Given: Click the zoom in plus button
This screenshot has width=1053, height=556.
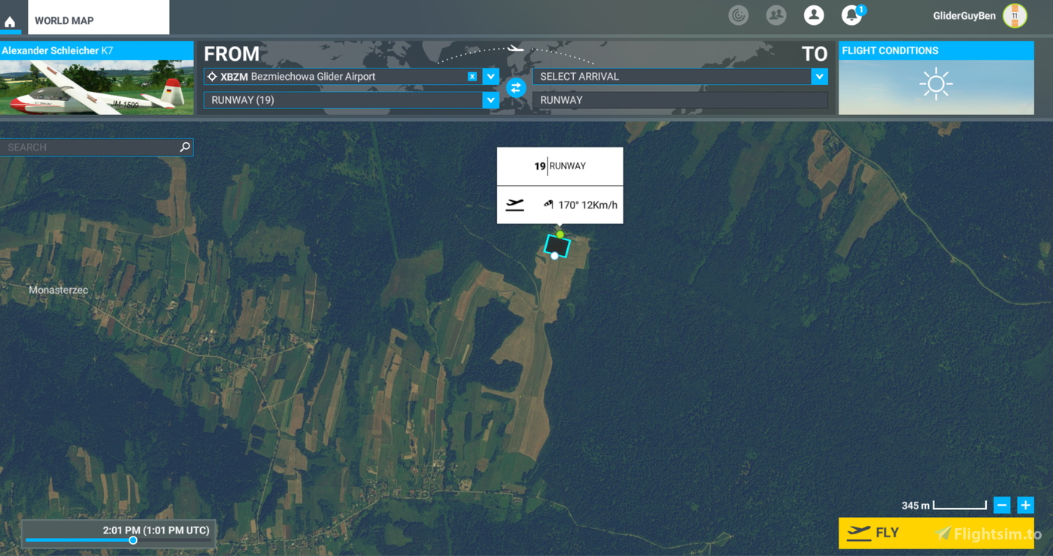Looking at the screenshot, I should click(x=1025, y=505).
